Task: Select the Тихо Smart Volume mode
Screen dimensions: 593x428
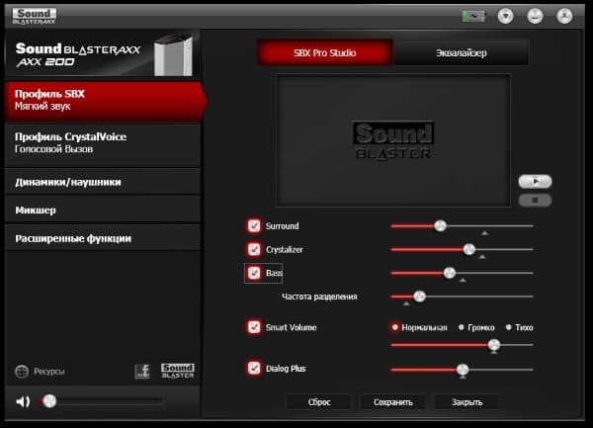Action: pos(509,327)
